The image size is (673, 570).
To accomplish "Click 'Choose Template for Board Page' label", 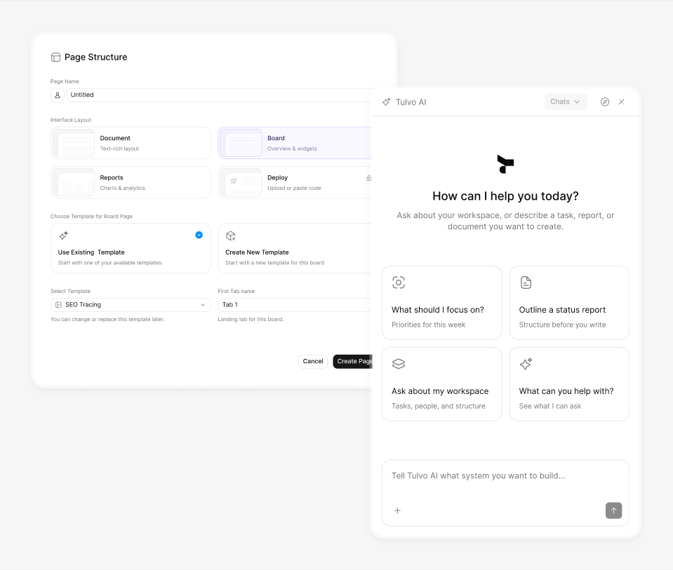I will (91, 216).
